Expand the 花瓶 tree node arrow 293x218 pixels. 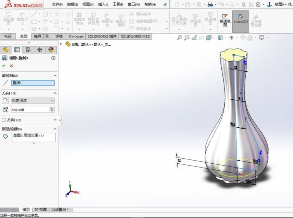click(x=61, y=44)
